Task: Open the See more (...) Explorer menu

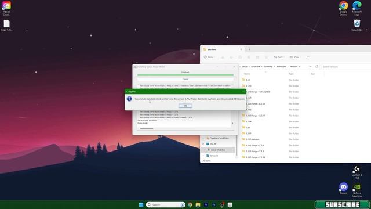Action: [308, 57]
